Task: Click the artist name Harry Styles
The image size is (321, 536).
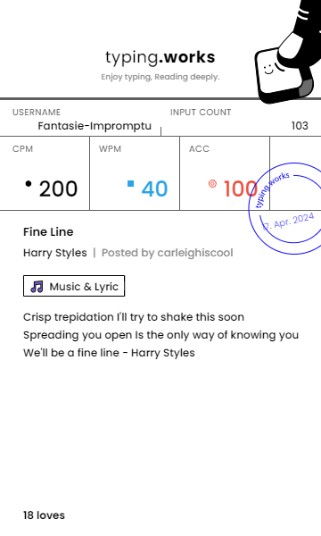Action: [x=55, y=253]
